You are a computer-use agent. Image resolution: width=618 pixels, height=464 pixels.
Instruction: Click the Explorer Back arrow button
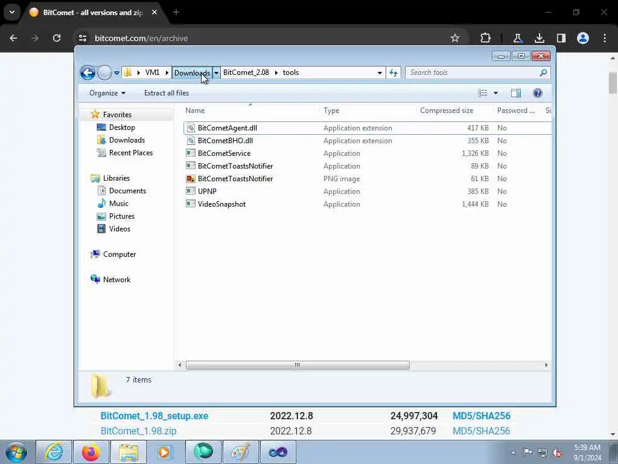pos(88,72)
